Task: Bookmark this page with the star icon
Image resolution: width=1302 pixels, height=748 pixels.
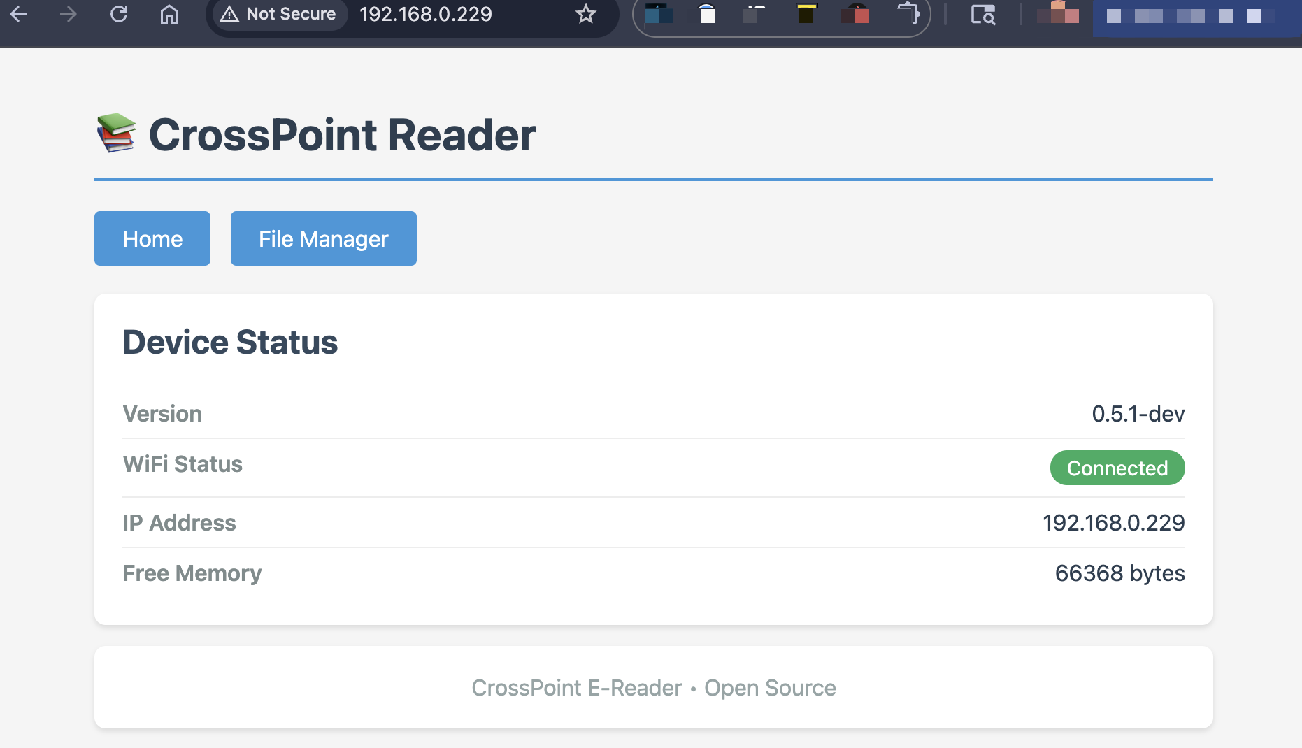Action: point(585,14)
